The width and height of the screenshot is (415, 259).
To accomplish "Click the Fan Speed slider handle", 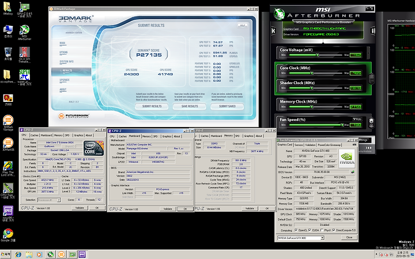I will (342, 125).
